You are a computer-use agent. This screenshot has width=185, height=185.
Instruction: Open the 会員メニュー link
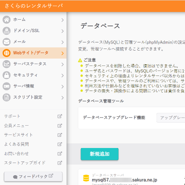pyautogui.click(x=16, y=126)
